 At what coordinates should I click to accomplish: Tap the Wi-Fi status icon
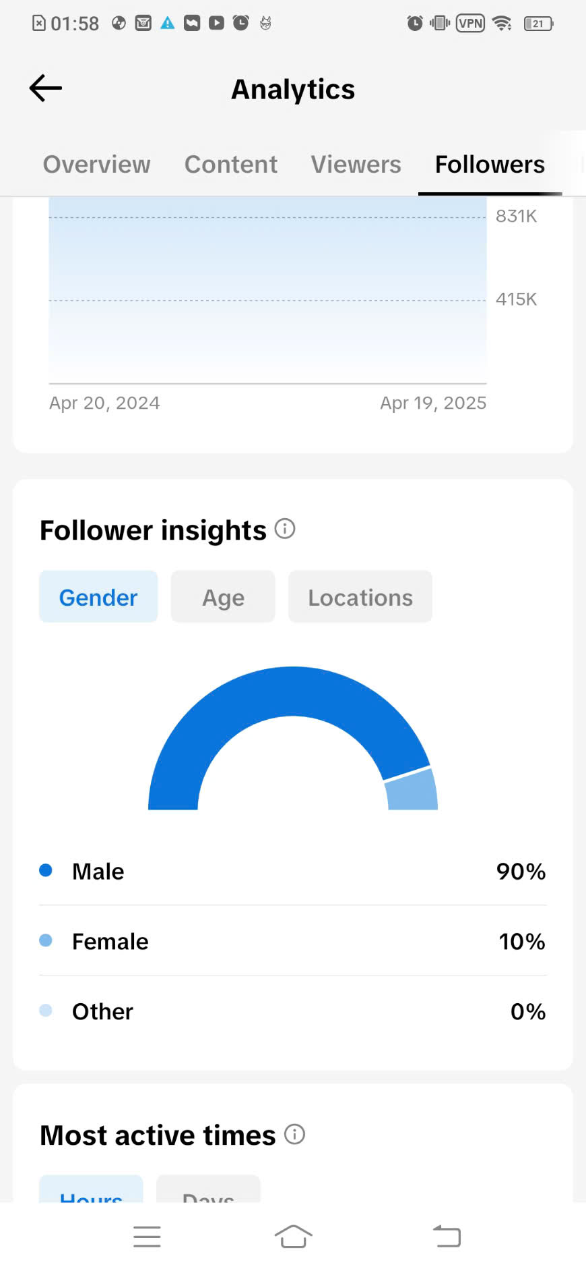click(x=502, y=24)
